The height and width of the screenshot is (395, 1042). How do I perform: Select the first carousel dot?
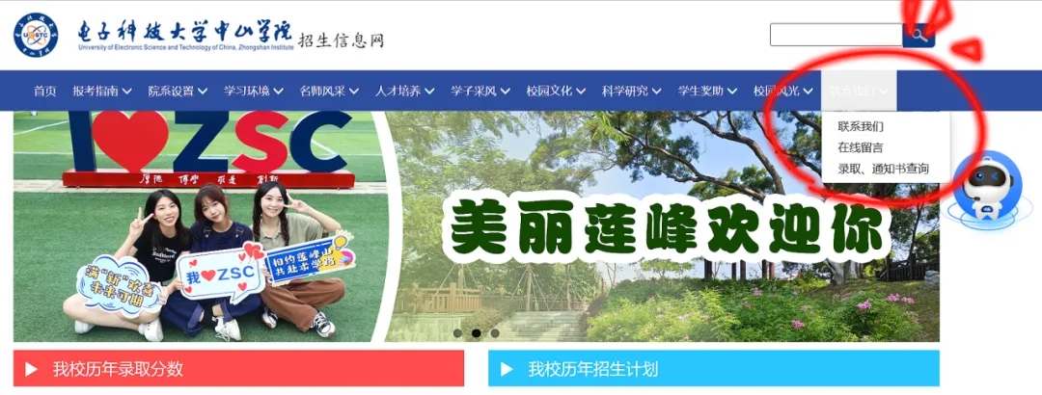click(x=457, y=333)
